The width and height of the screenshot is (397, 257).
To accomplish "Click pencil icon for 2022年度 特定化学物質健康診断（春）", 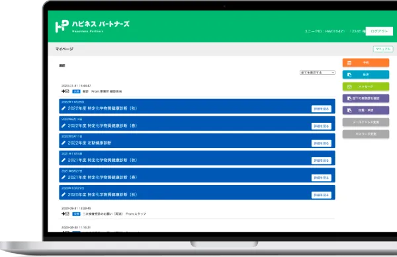I will pos(64,126).
